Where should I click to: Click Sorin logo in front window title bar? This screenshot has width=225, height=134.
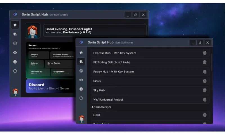(x=81, y=42)
